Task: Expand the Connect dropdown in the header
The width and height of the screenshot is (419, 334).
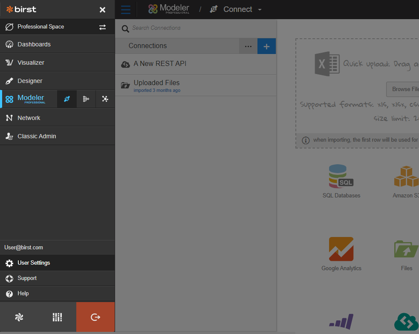Action: click(x=260, y=10)
